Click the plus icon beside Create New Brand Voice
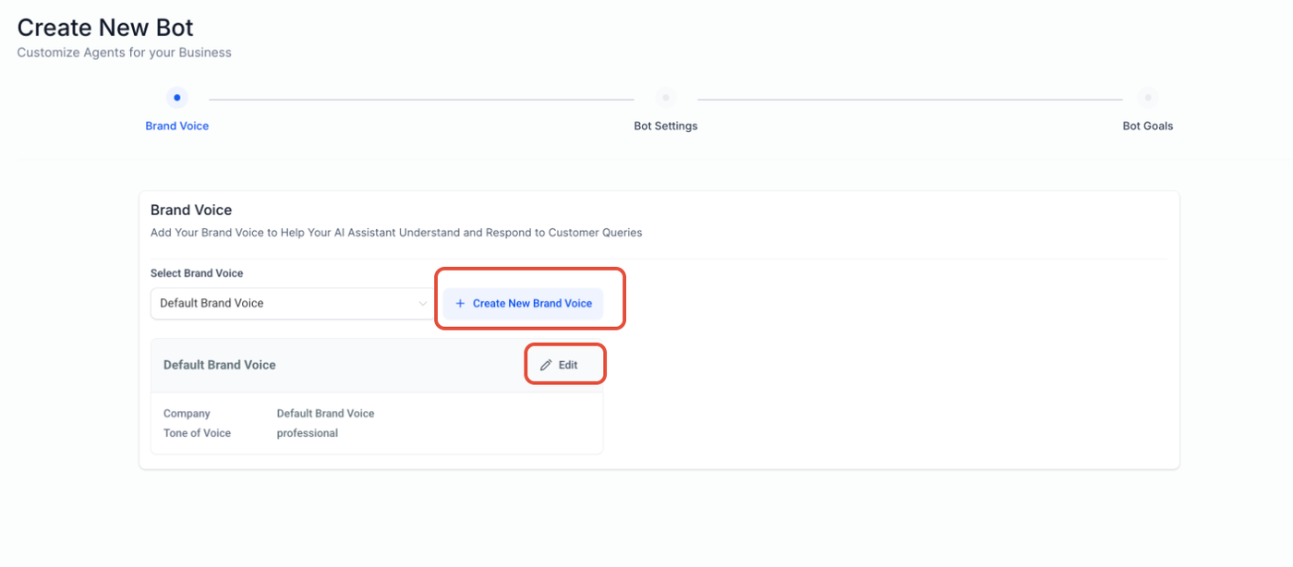The height and width of the screenshot is (567, 1293). (x=460, y=303)
